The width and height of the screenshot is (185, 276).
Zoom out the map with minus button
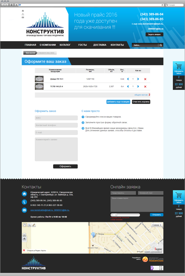[x=24, y=235]
